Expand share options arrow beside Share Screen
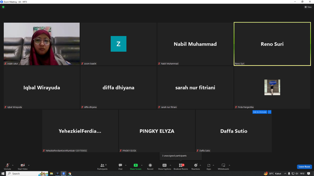Viewport: 314px width, 176px height. coord(142,165)
